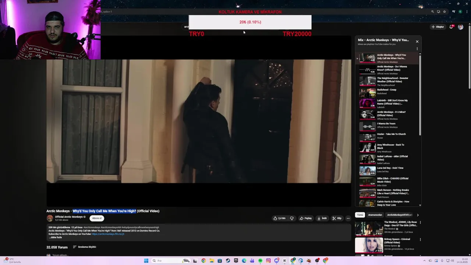Download the video with İndir
Screen dimensions: 471x265
tap(322, 218)
